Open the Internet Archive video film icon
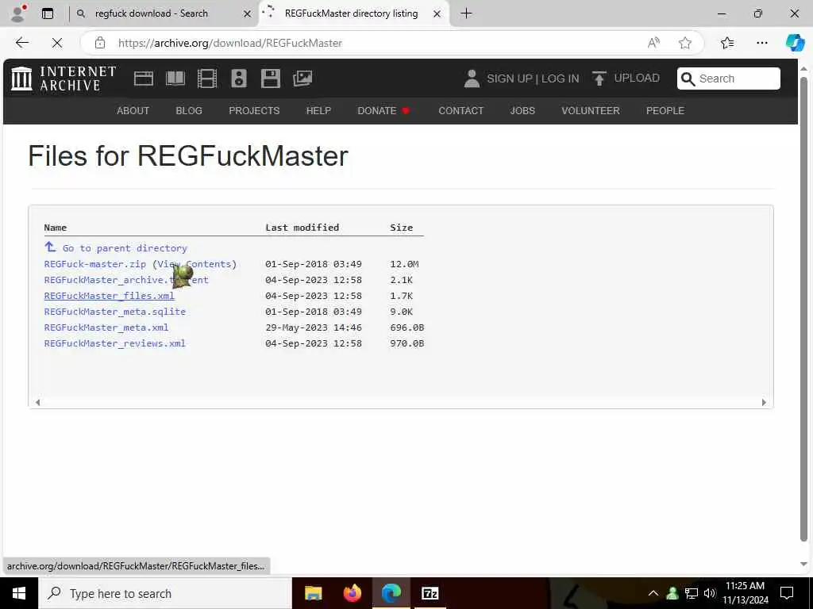 pos(207,79)
